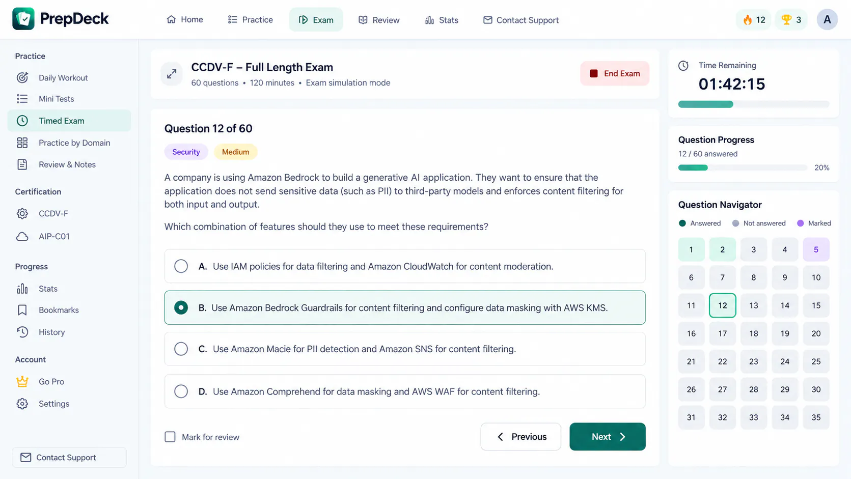
Task: Go back with the Previous button
Action: click(520, 437)
